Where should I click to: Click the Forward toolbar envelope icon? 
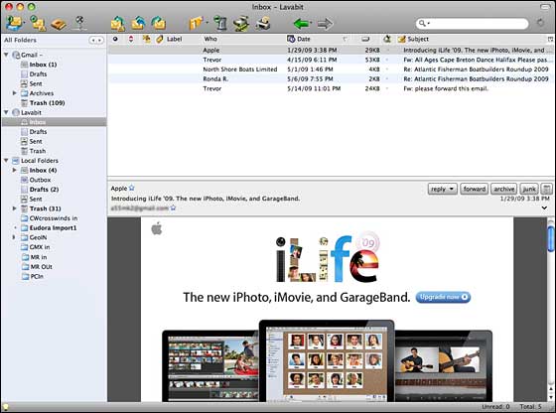[x=159, y=24]
